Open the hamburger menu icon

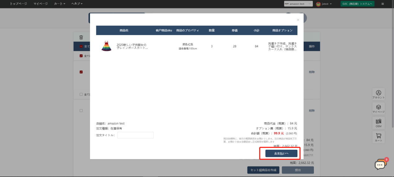pyautogui.click(x=383, y=4)
